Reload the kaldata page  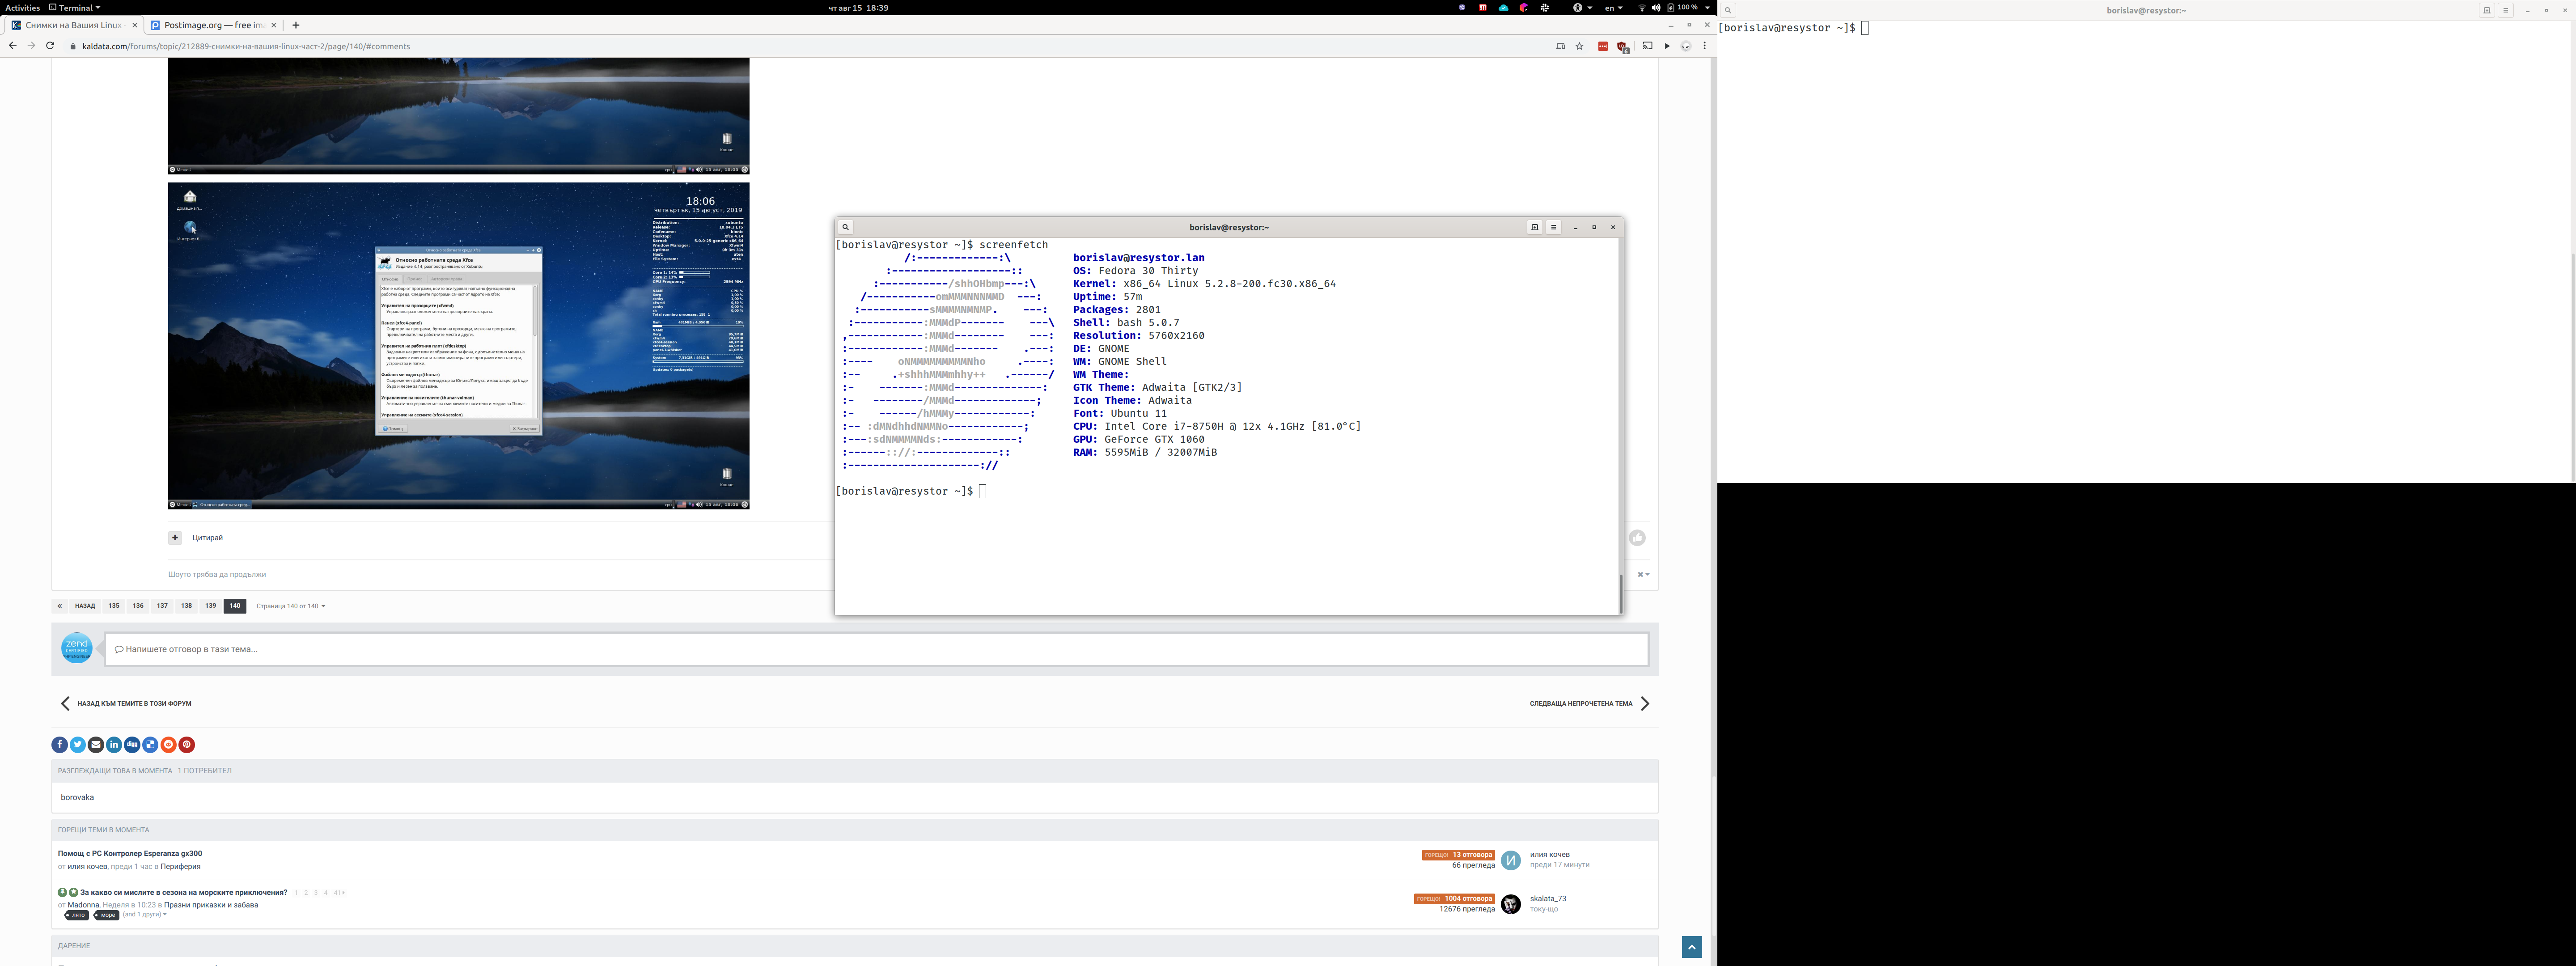tap(50, 46)
